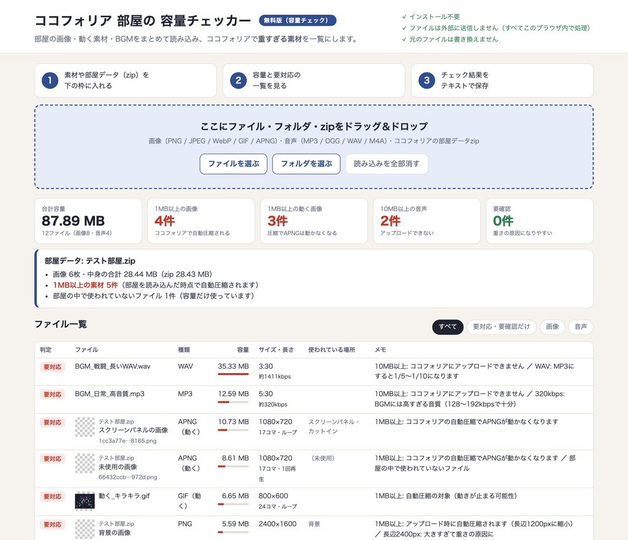Click the インストール不要 checkmark line
This screenshot has height=540, width=628.
tap(431, 17)
